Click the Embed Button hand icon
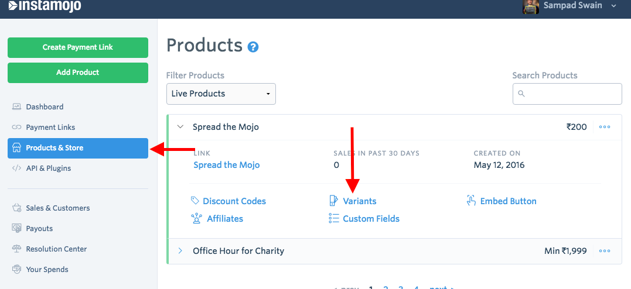This screenshot has width=631, height=289. click(471, 201)
